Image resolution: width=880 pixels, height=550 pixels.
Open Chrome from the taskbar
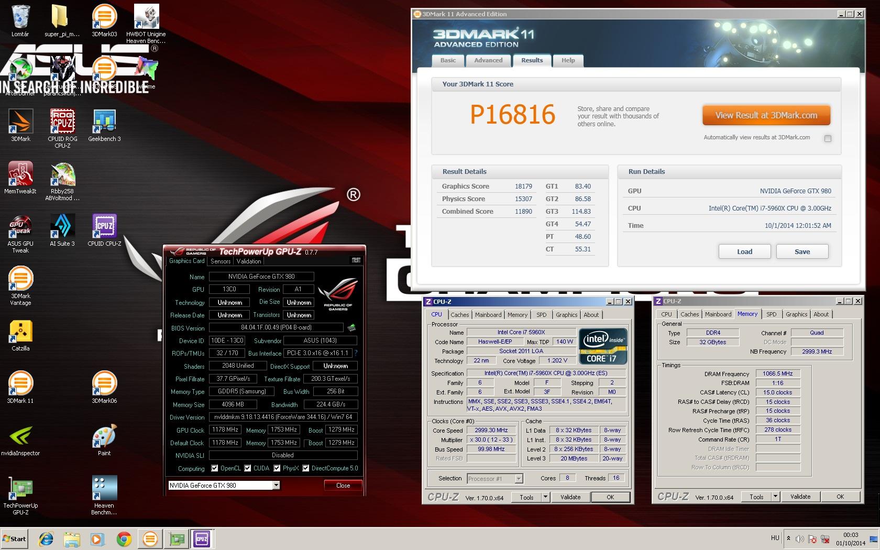(124, 538)
